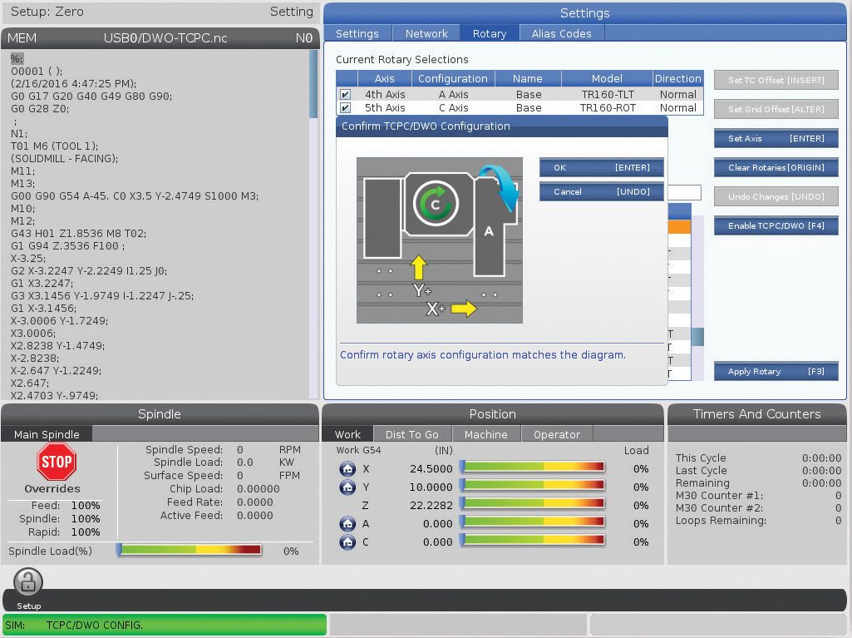Viewport: 852px width, 638px height.
Task: Click the Setup lock icon
Action: point(28,582)
